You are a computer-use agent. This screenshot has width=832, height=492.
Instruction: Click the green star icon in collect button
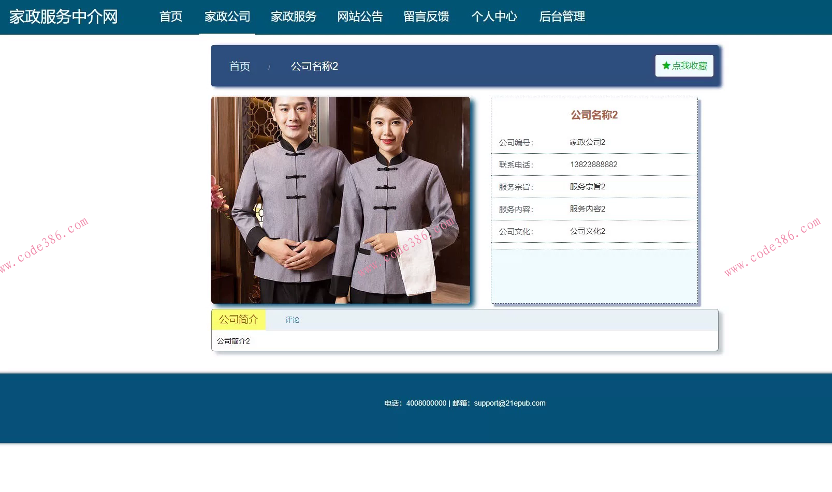point(666,66)
